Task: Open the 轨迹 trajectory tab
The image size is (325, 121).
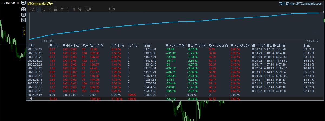Action: pos(111,9)
